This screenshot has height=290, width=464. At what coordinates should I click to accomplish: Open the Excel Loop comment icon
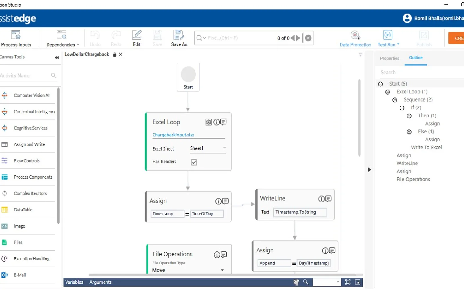pos(223,122)
